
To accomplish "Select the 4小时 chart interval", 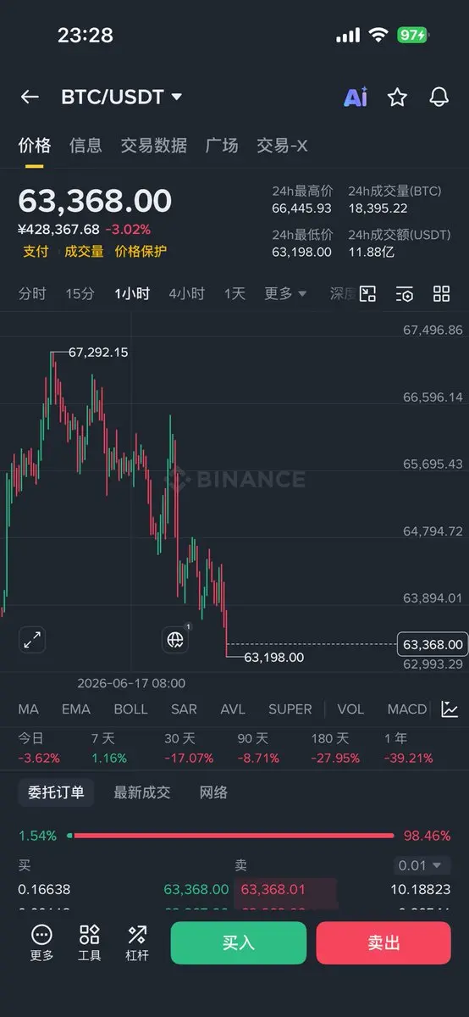I will (x=186, y=294).
